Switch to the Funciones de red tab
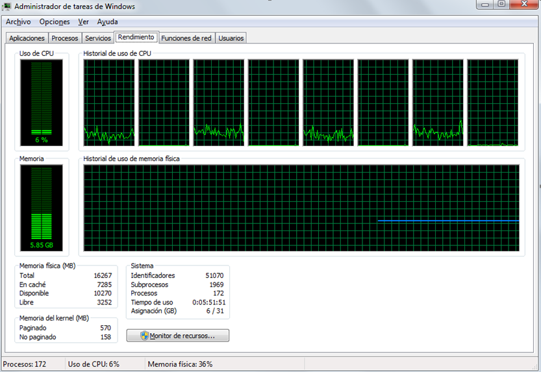 [x=186, y=38]
